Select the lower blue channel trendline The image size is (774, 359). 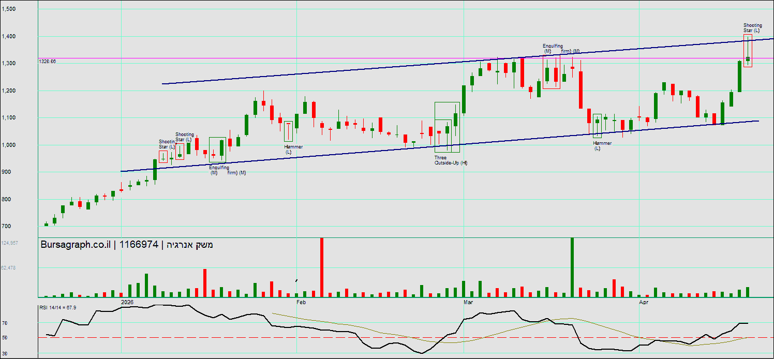click(x=440, y=146)
